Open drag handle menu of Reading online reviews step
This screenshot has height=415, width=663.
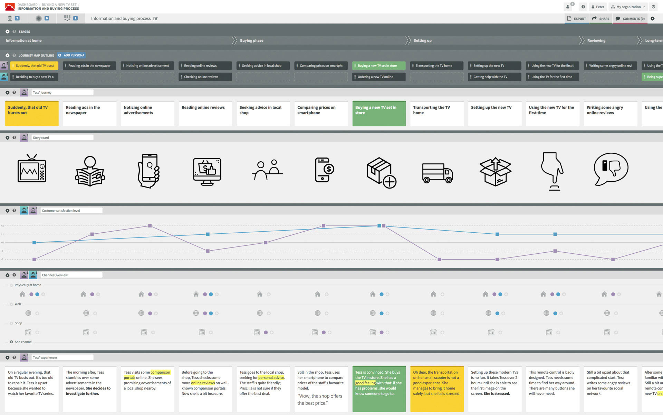tap(181, 65)
